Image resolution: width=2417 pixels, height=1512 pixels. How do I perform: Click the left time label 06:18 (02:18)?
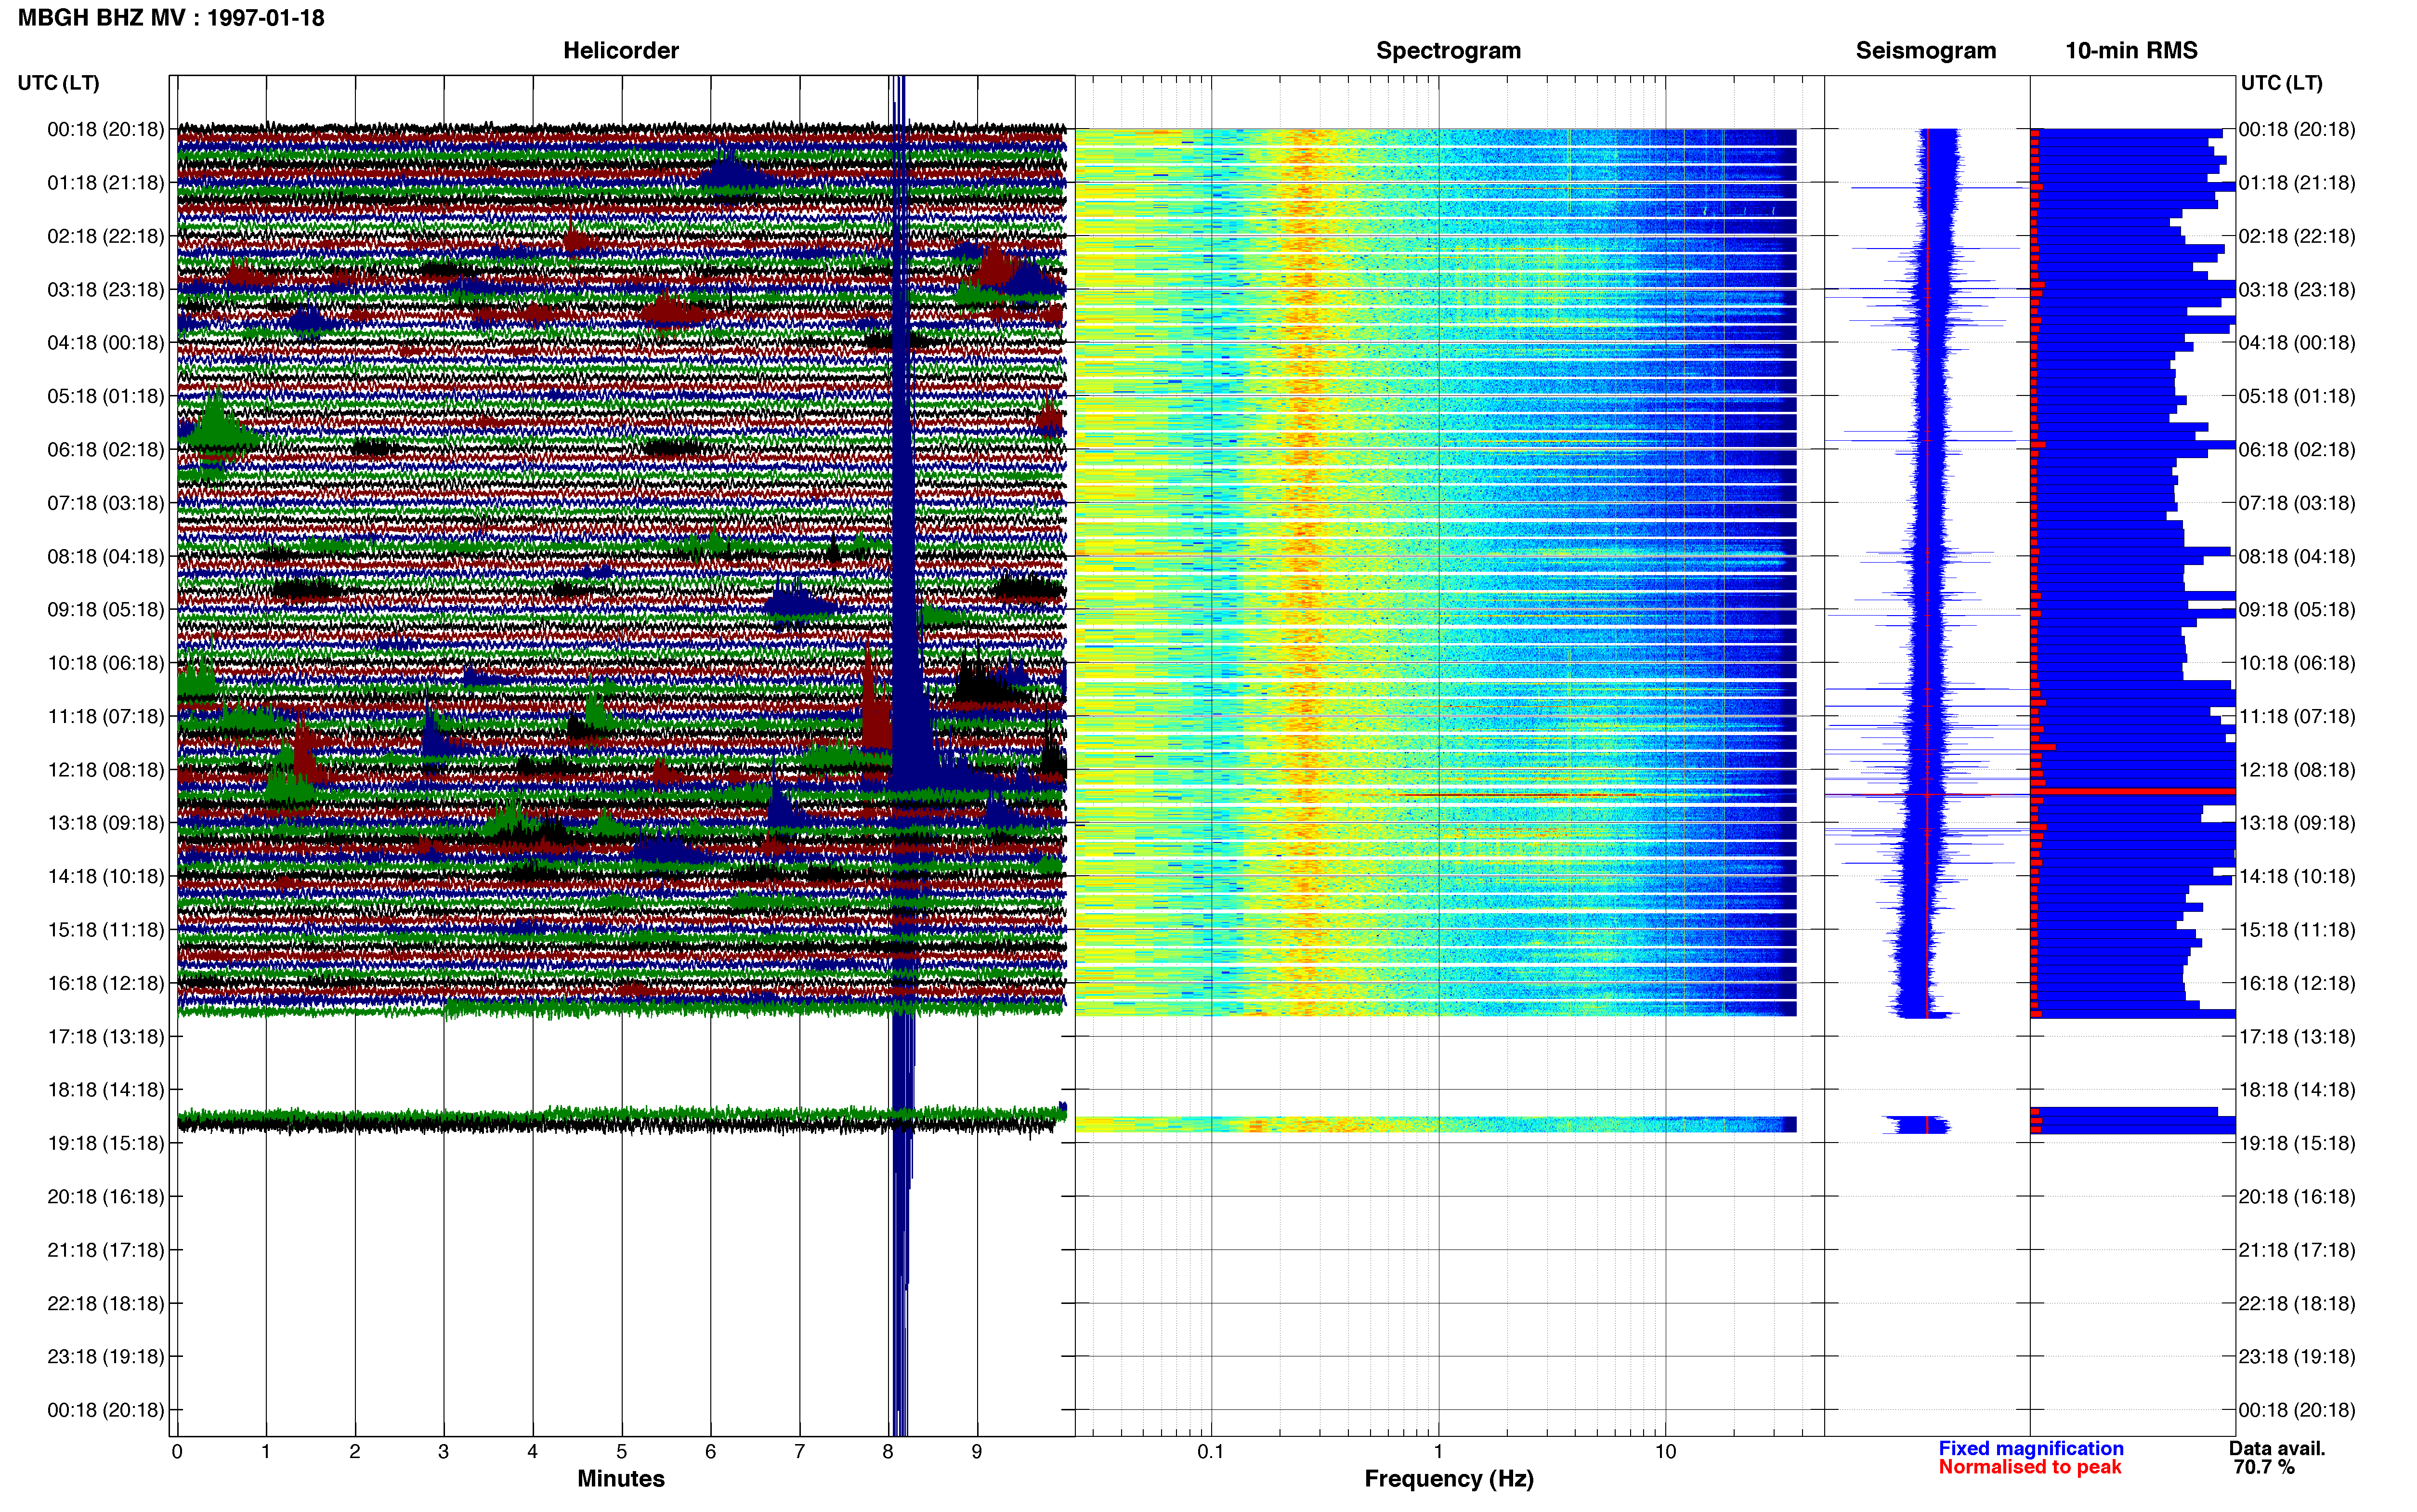106,450
